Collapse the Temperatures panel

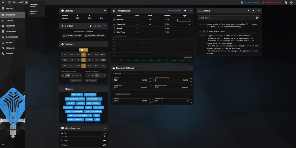(190, 11)
